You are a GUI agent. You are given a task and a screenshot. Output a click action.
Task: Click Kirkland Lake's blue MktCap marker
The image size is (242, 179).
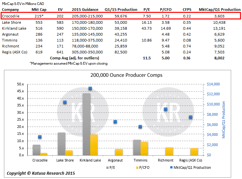coord(90,89)
